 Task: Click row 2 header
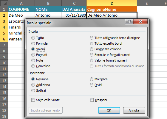pos(4,15)
